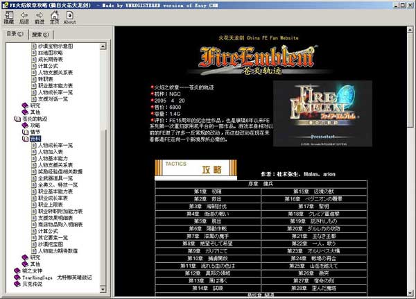The width and height of the screenshot is (416, 299).
Task: Expand the 晓之女神 book node
Action: click(x=17, y=271)
